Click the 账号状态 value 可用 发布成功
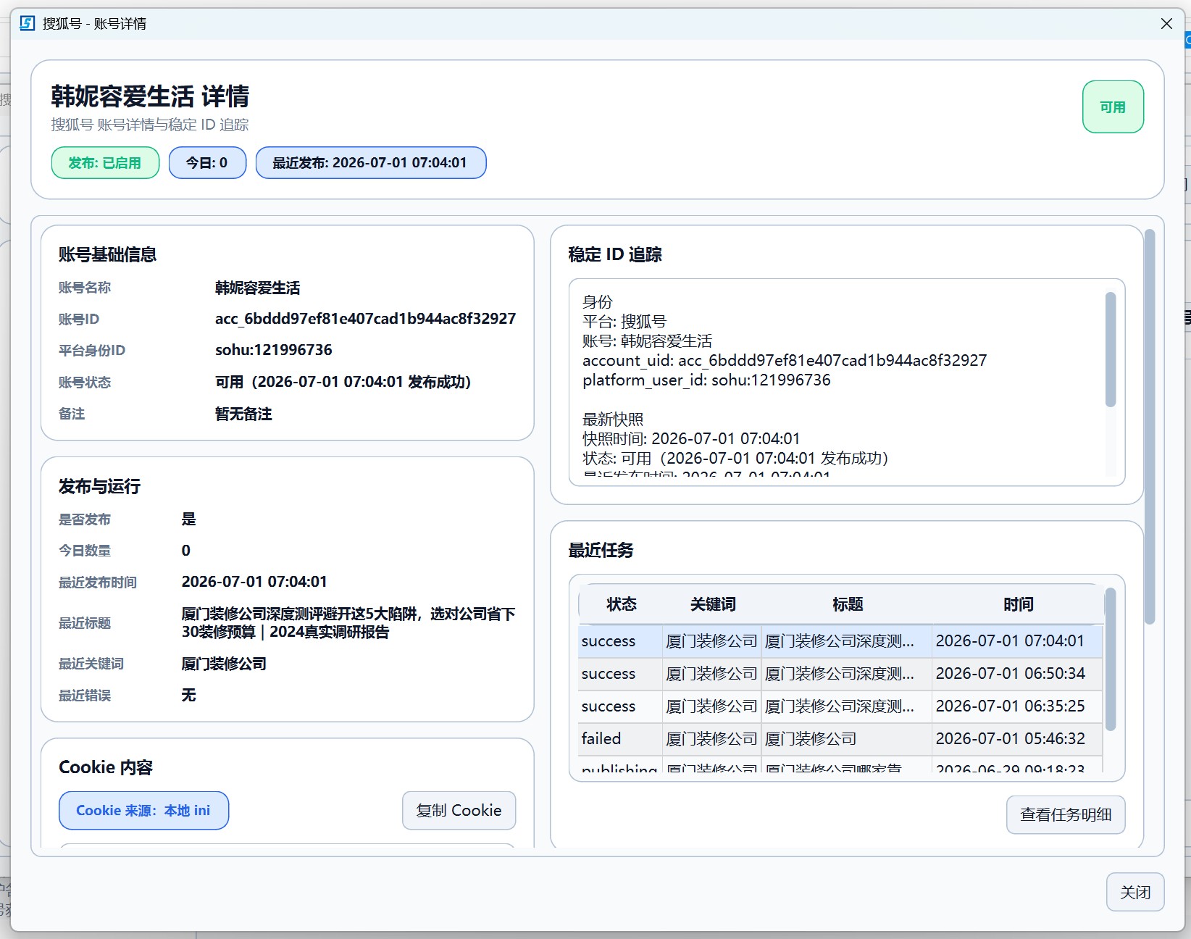Image resolution: width=1191 pixels, height=939 pixels. coord(343,382)
